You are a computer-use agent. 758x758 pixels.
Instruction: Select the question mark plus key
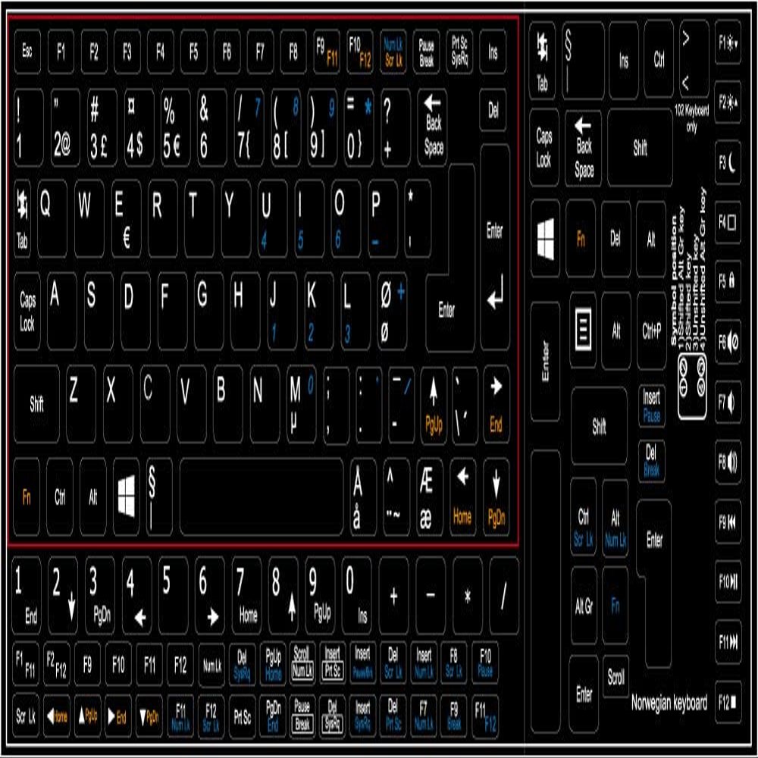click(396, 127)
